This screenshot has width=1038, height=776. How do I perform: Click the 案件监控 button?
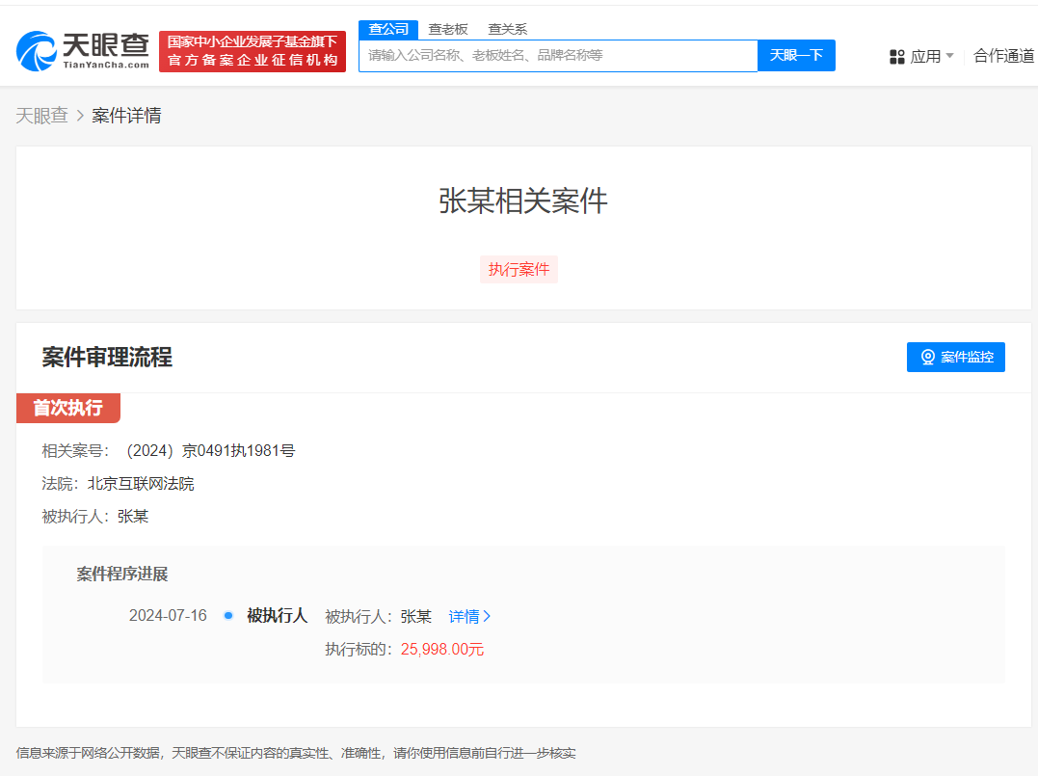955,357
